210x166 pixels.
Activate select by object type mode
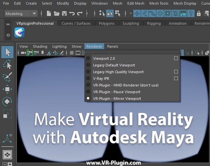click(x=110, y=14)
